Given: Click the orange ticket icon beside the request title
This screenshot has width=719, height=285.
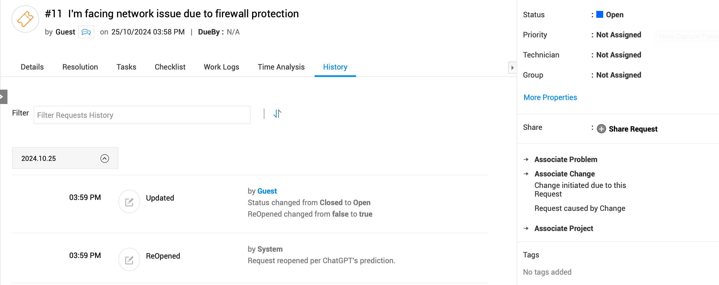Looking at the screenshot, I should [x=25, y=19].
